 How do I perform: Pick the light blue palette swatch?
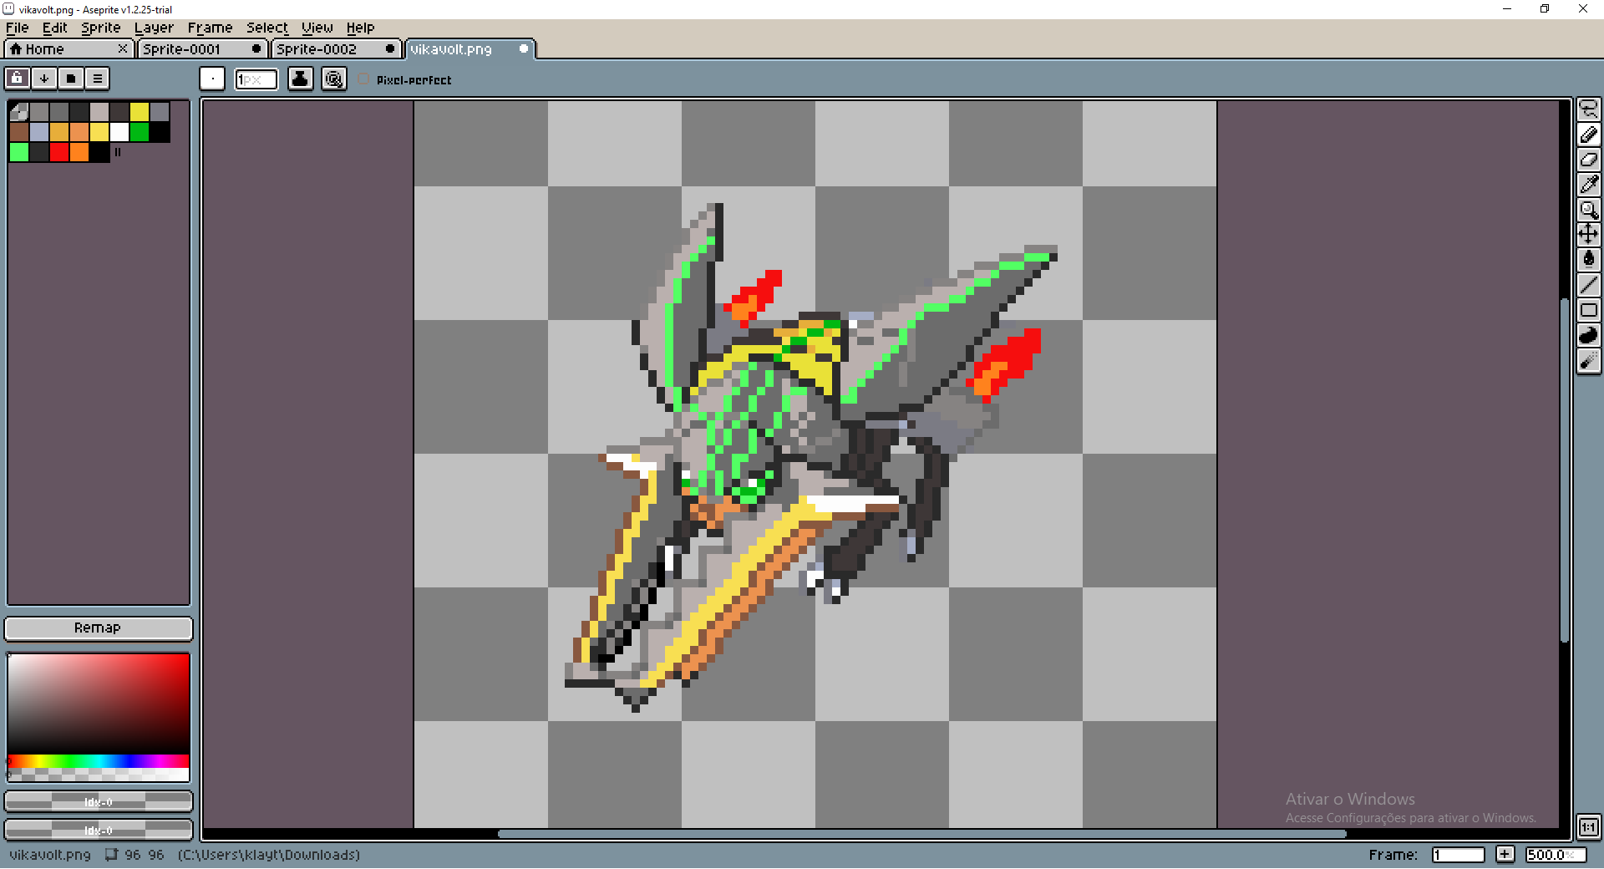39,132
